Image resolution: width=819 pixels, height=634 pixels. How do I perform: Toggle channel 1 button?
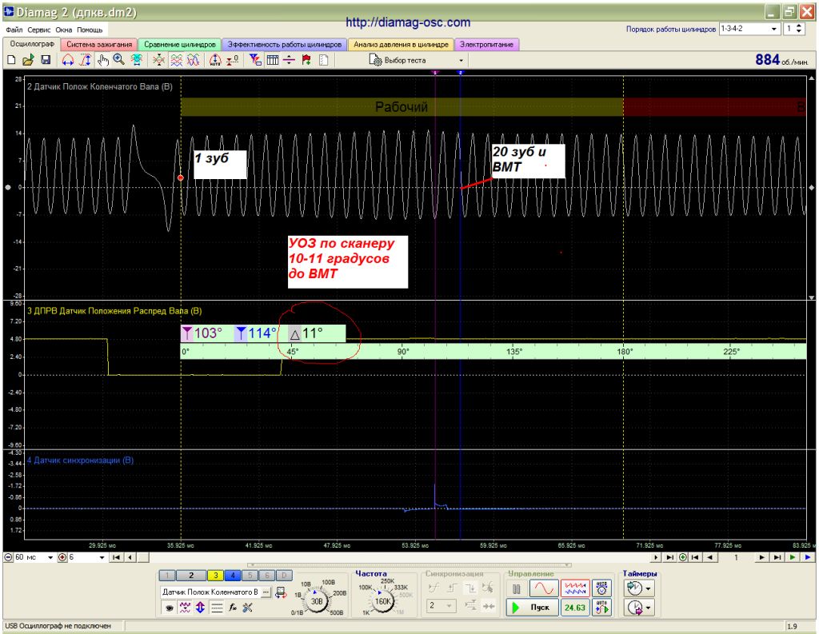[x=166, y=576]
